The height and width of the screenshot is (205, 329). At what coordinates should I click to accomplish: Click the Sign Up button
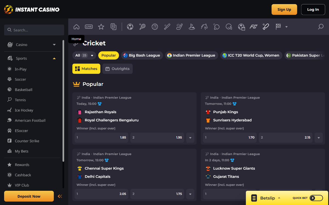(x=284, y=10)
